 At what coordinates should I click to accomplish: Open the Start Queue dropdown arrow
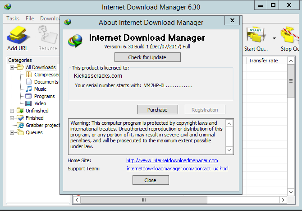point(274,38)
